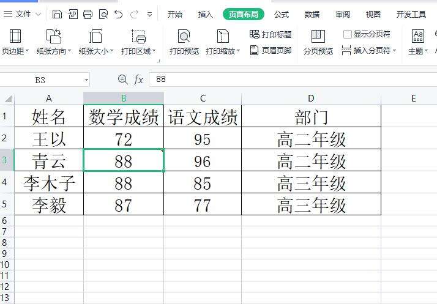This screenshot has height=304, width=437.
Task: Switch to the 视图 tab
Action: coord(373,14)
